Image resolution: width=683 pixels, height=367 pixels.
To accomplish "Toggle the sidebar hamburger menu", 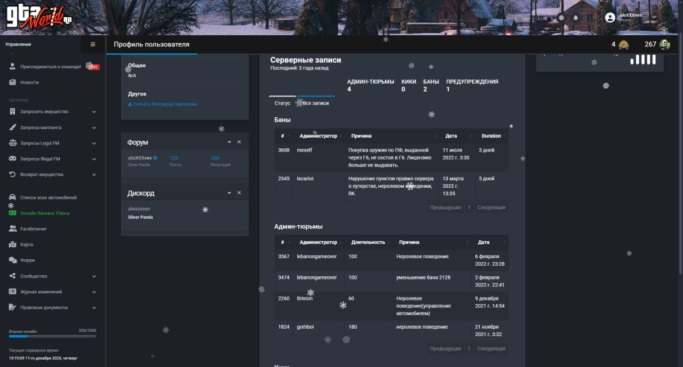I will click(x=93, y=44).
